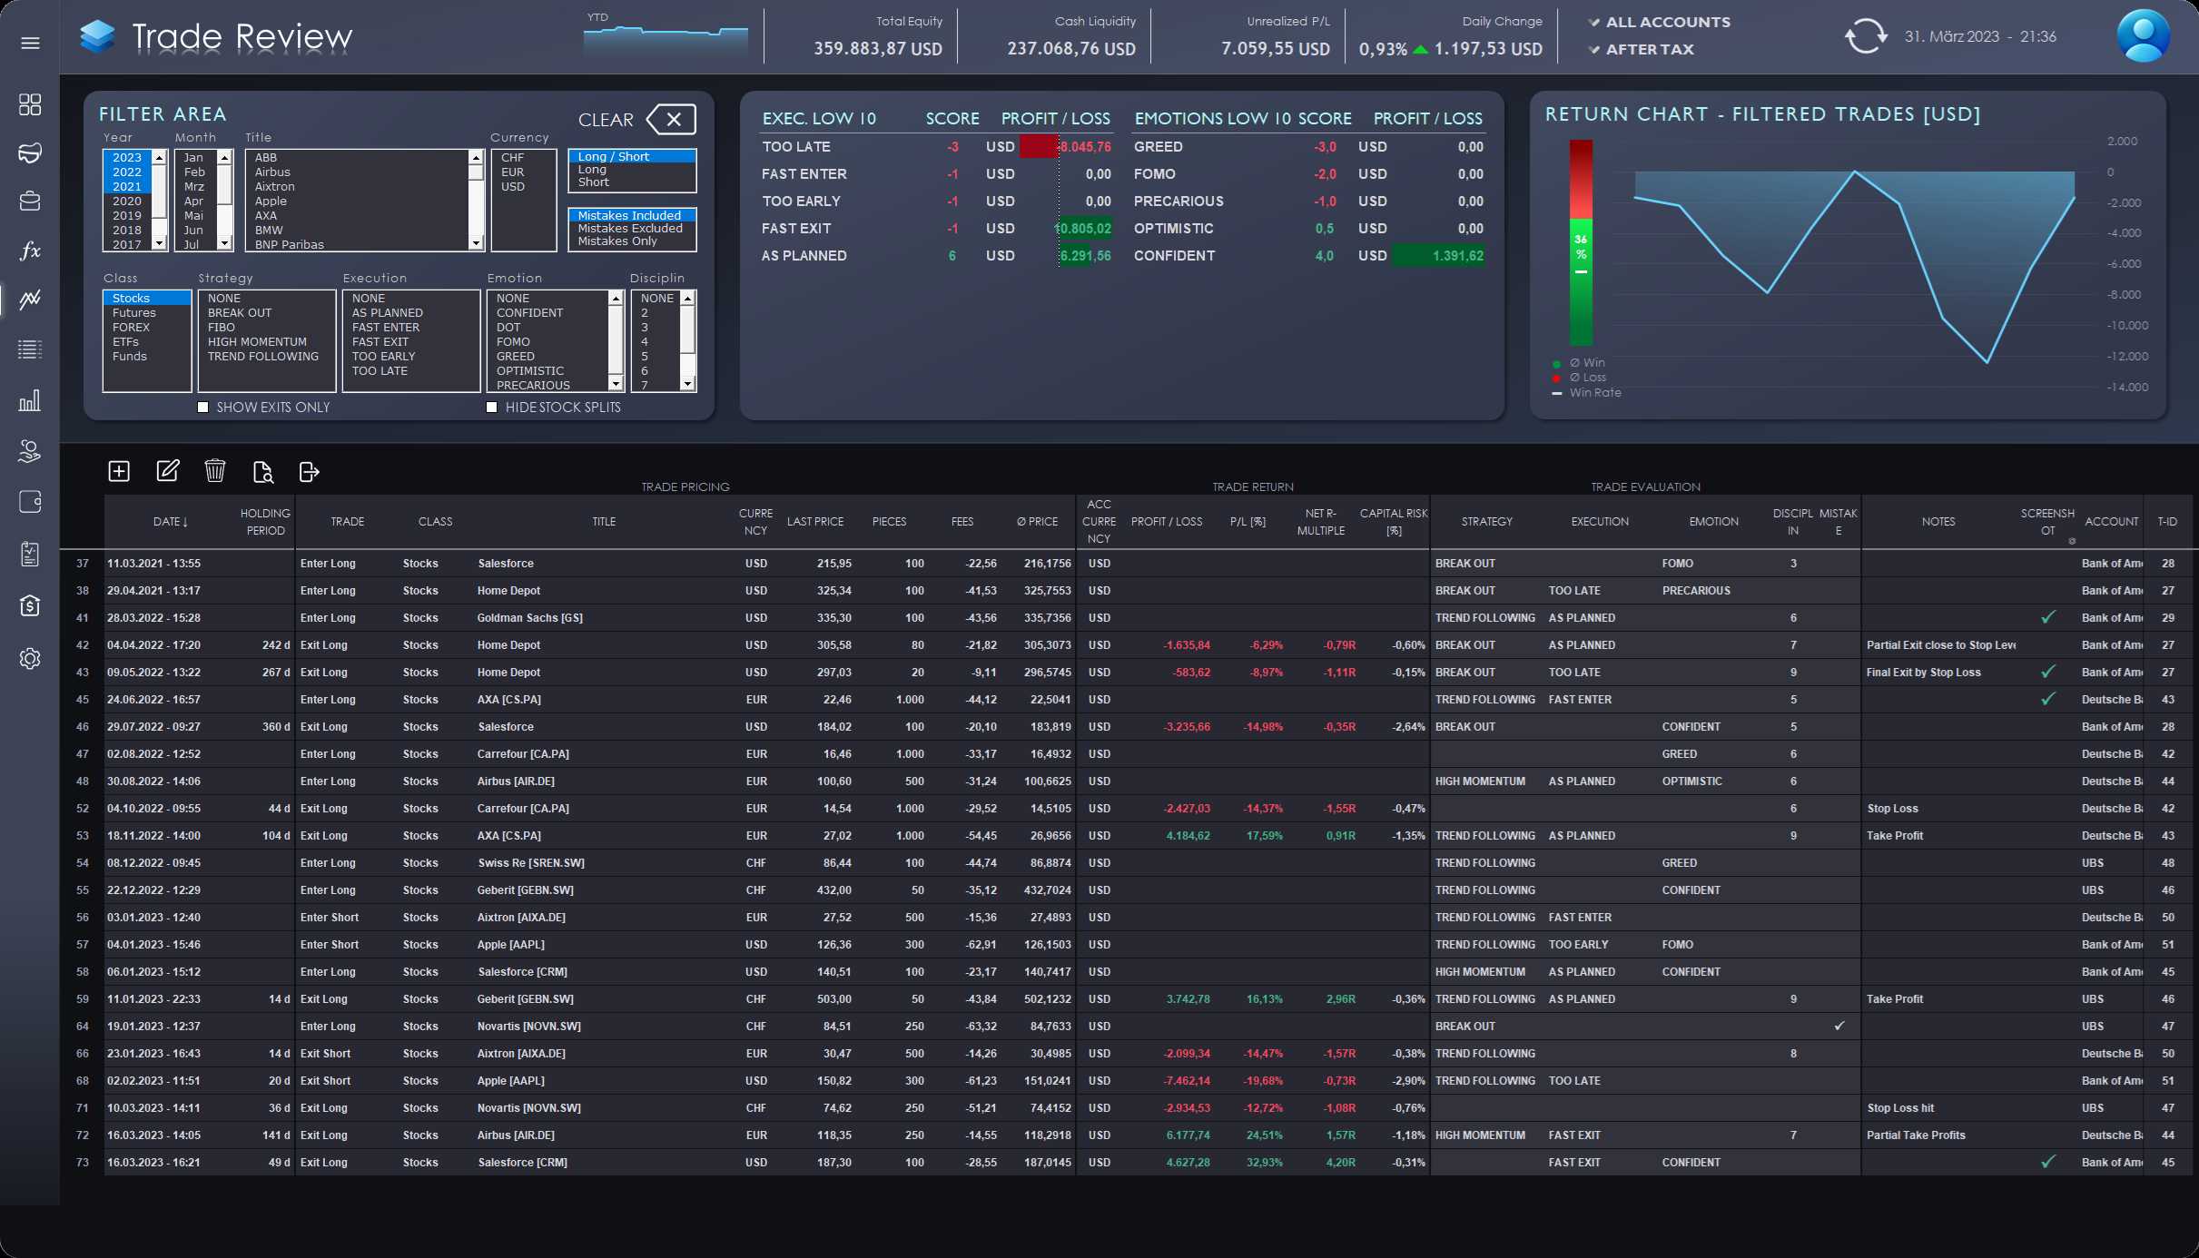The image size is (2199, 1258).
Task: Click the screenshot checkmark in Goldman Sachs row
Action: coord(2047,617)
